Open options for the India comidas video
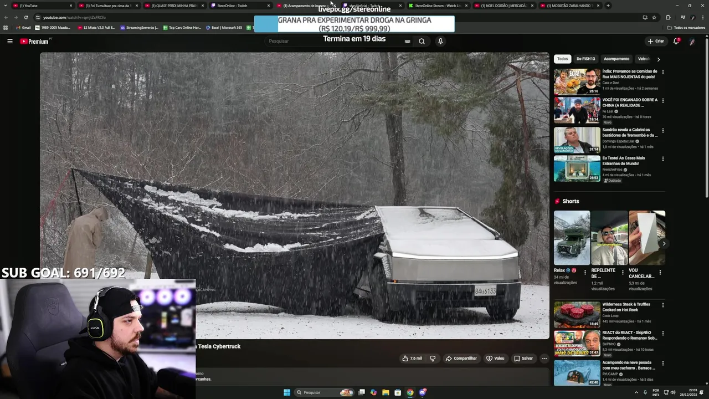This screenshot has width=709, height=399. click(x=662, y=72)
